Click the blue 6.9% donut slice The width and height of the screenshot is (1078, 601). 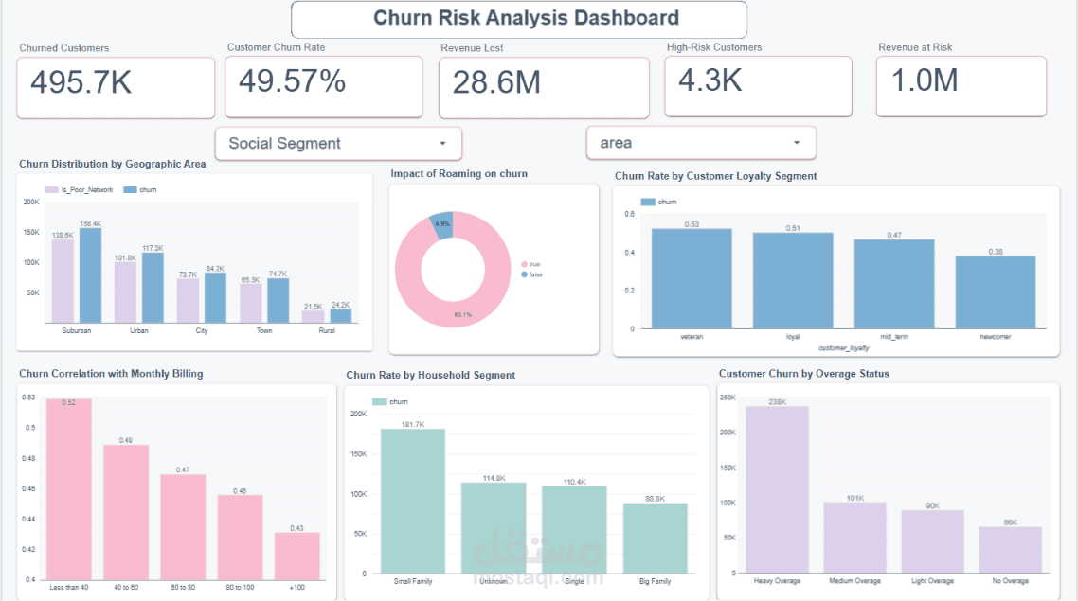pos(442,225)
